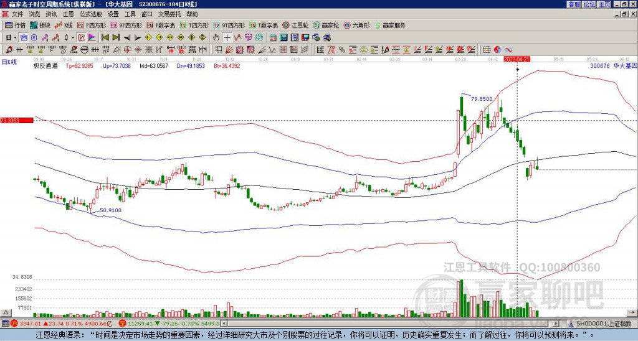This screenshot has width=638, height=341.
Task: Click the Md=63.0567 value
Action: coord(154,66)
